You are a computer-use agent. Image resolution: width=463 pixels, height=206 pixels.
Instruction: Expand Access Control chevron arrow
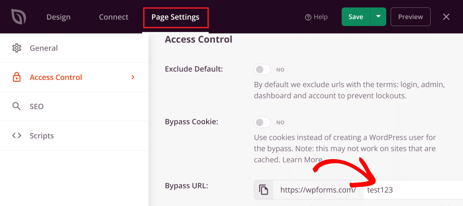point(133,77)
